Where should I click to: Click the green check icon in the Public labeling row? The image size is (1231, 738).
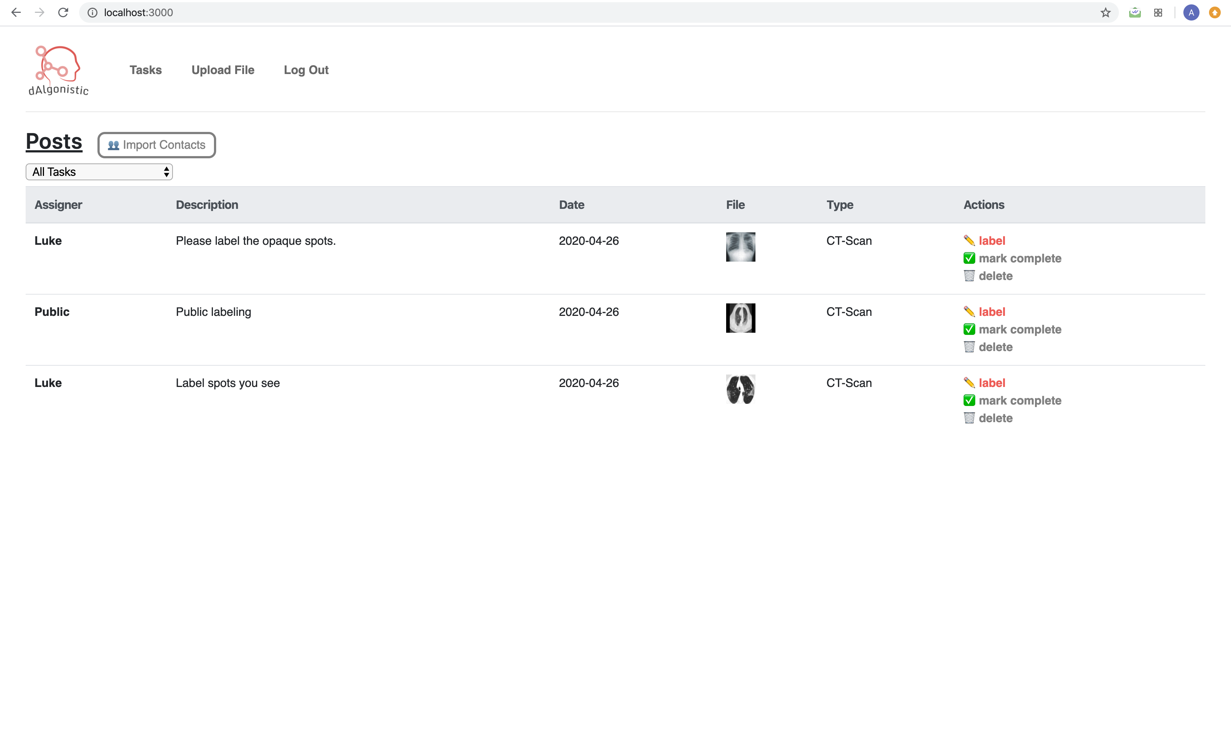(968, 329)
